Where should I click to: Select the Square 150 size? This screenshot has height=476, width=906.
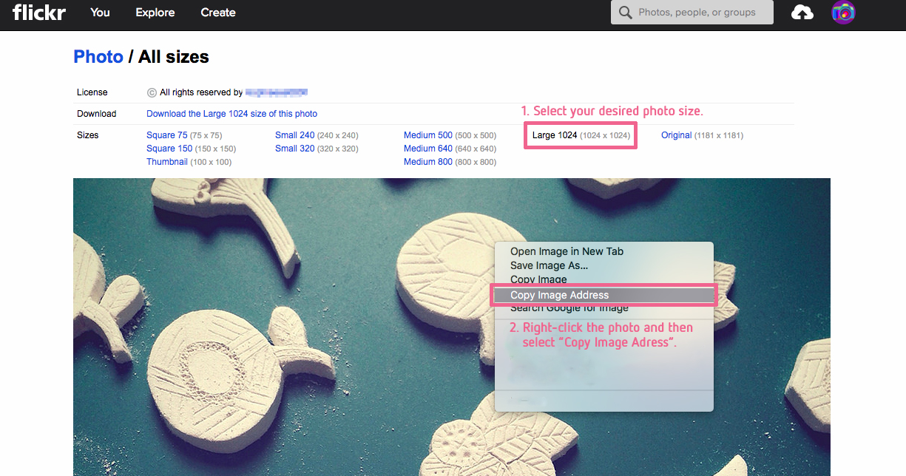(x=169, y=149)
